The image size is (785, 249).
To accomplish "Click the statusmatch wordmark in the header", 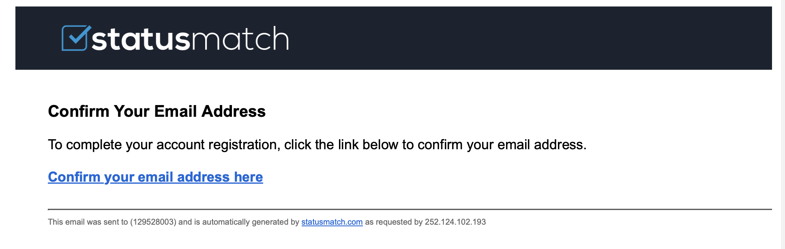I will 190,39.
